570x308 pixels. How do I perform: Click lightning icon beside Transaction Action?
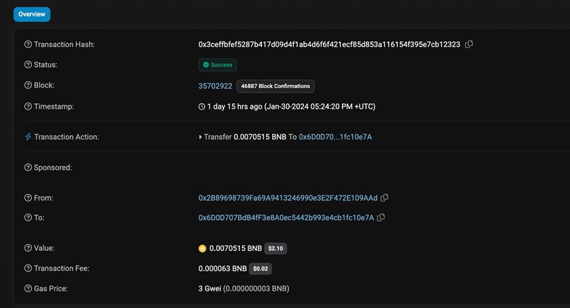(28, 137)
